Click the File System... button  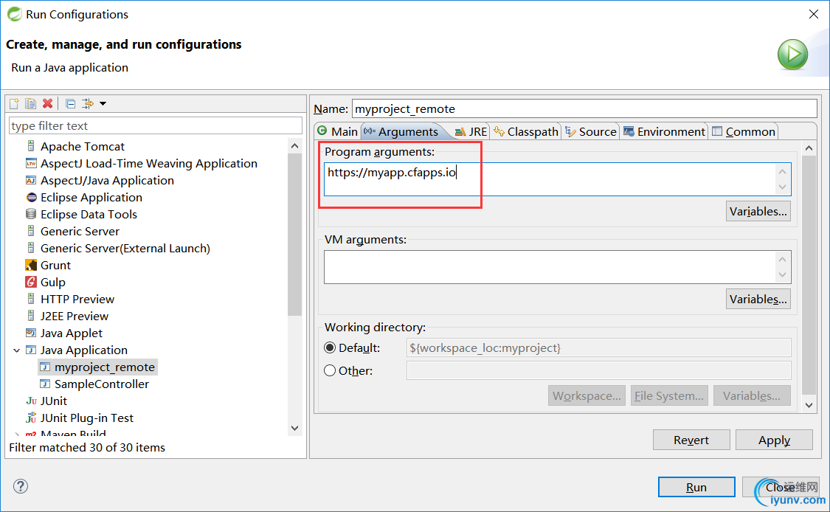click(x=669, y=395)
